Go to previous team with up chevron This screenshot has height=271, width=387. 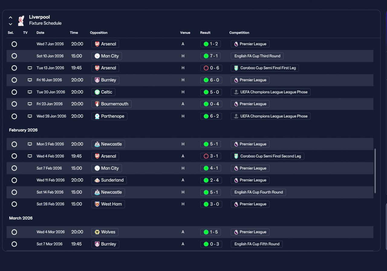click(11, 18)
